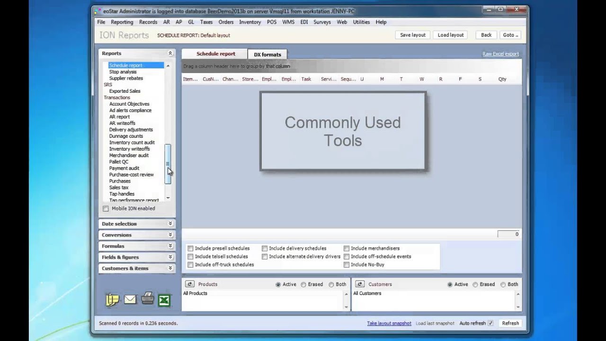Check Include telsell schedules
This screenshot has width=606, height=341.
click(190, 256)
